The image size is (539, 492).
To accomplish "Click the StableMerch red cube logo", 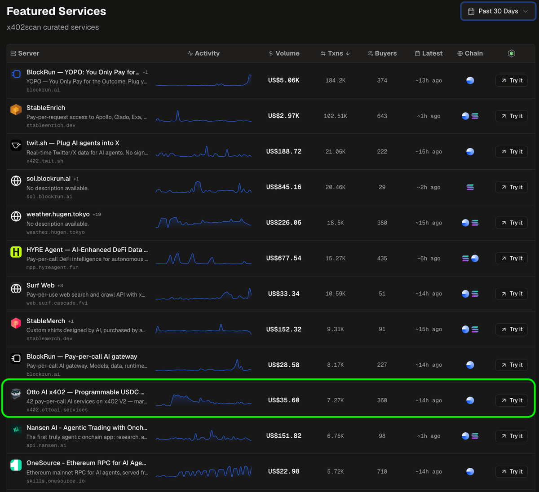I will [x=16, y=323].
